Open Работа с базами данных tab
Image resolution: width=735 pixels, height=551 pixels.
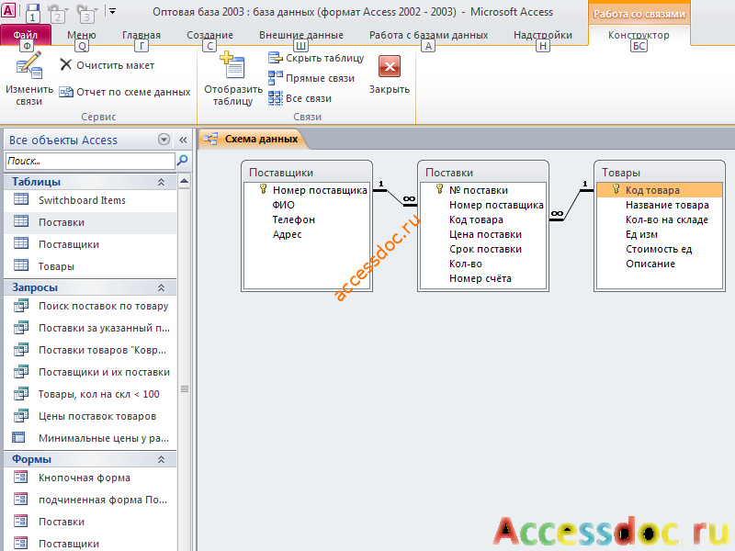[428, 35]
